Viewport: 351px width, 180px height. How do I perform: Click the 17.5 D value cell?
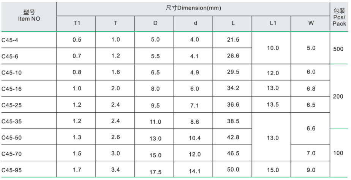coord(155,171)
